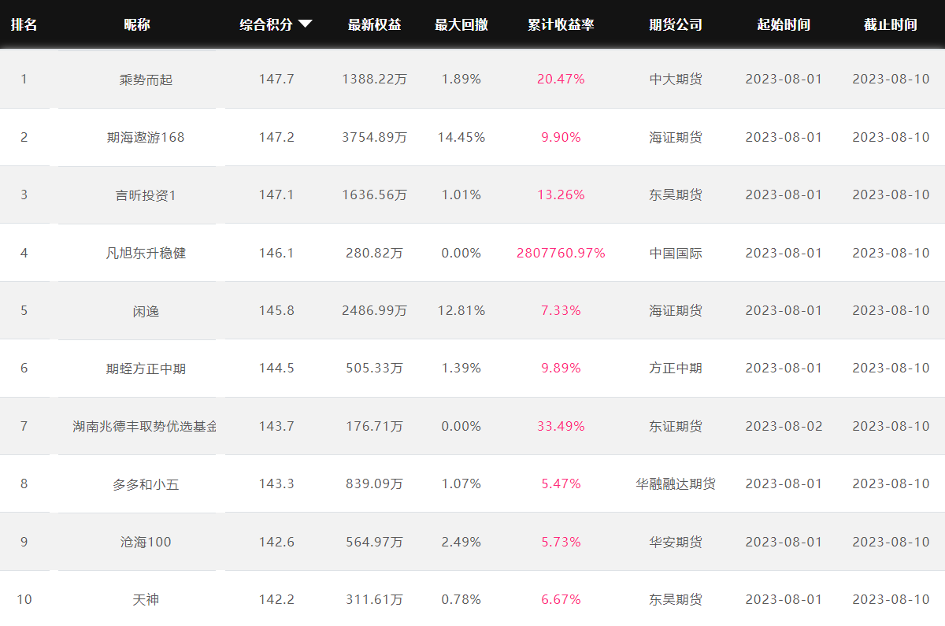Click the 期货公司 column header
The height and width of the screenshot is (626, 945).
pyautogui.click(x=676, y=24)
